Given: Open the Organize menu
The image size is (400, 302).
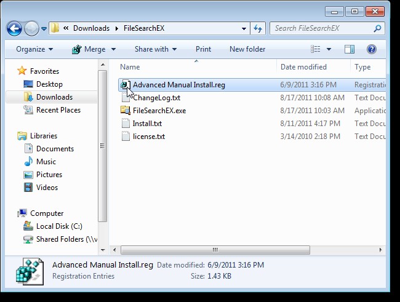Looking at the screenshot, I should pyautogui.click(x=34, y=49).
